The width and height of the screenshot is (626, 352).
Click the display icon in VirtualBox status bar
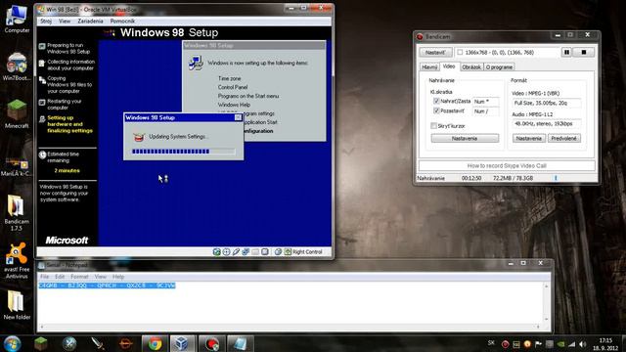[x=265, y=252]
